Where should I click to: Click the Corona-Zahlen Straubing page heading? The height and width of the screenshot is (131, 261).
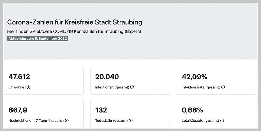[75, 22]
